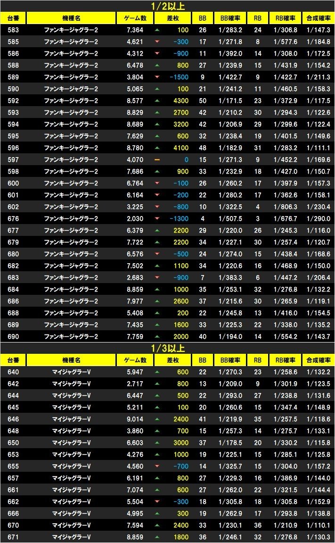Select the 台番 header in the 1/2以上 table
The width and height of the screenshot is (335, 543).
click(13, 18)
